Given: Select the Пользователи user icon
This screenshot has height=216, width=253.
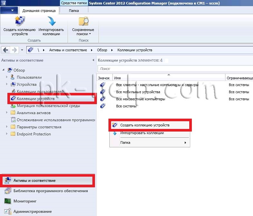Looking at the screenshot, I should pos(13,77).
